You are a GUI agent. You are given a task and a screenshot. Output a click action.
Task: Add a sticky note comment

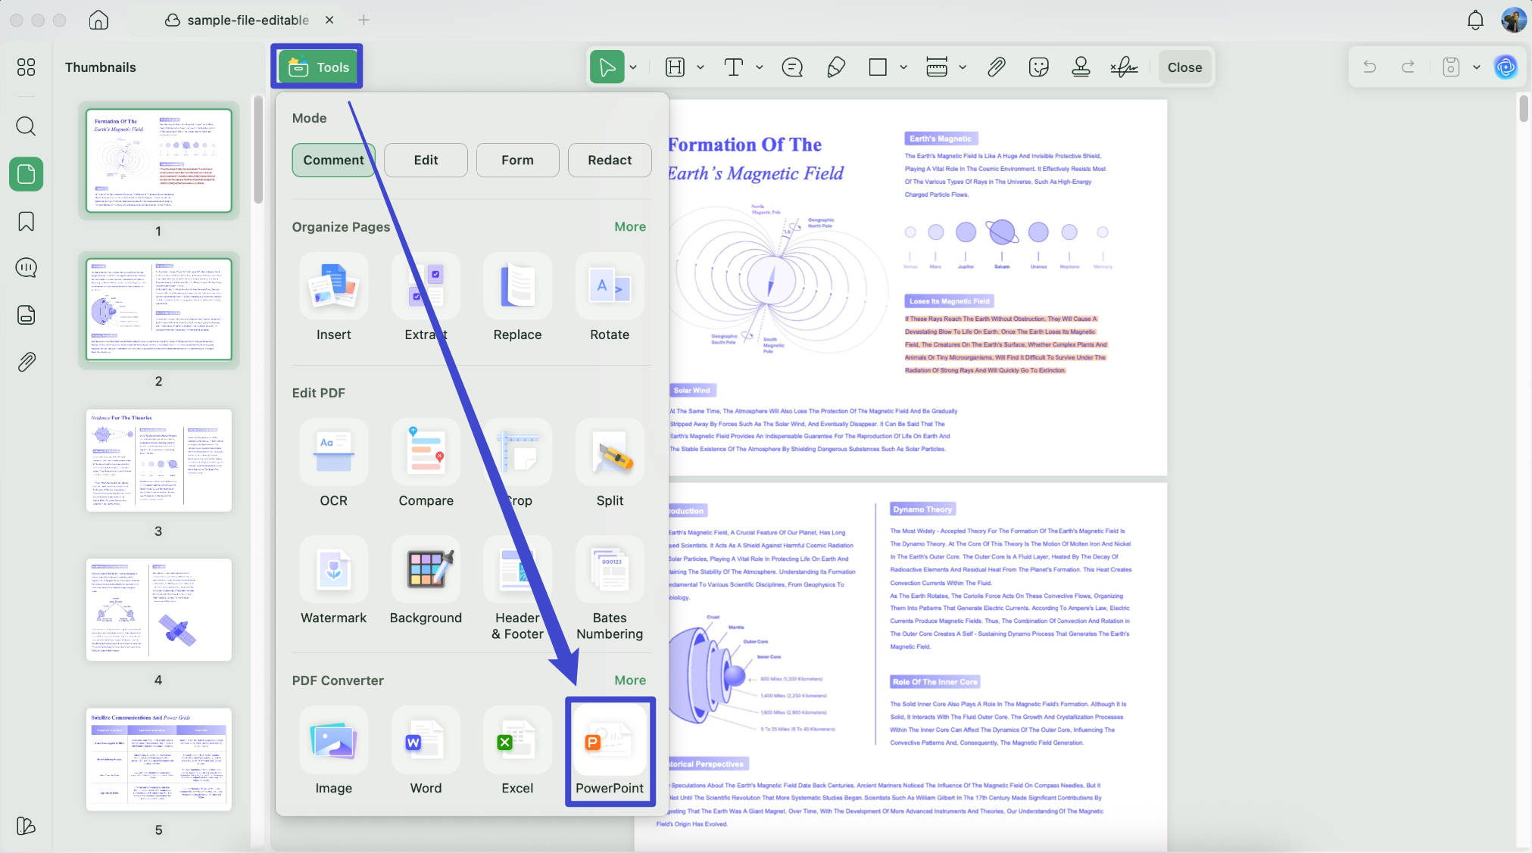click(x=792, y=67)
